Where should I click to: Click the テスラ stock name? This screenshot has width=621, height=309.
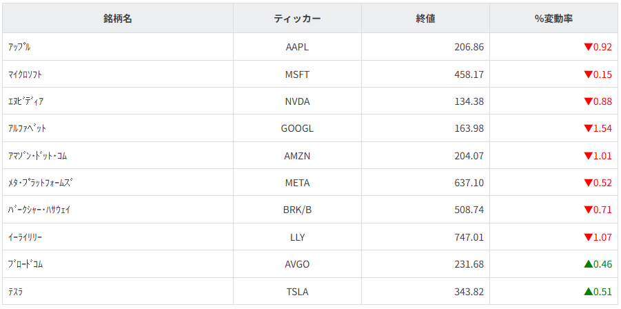point(16,292)
